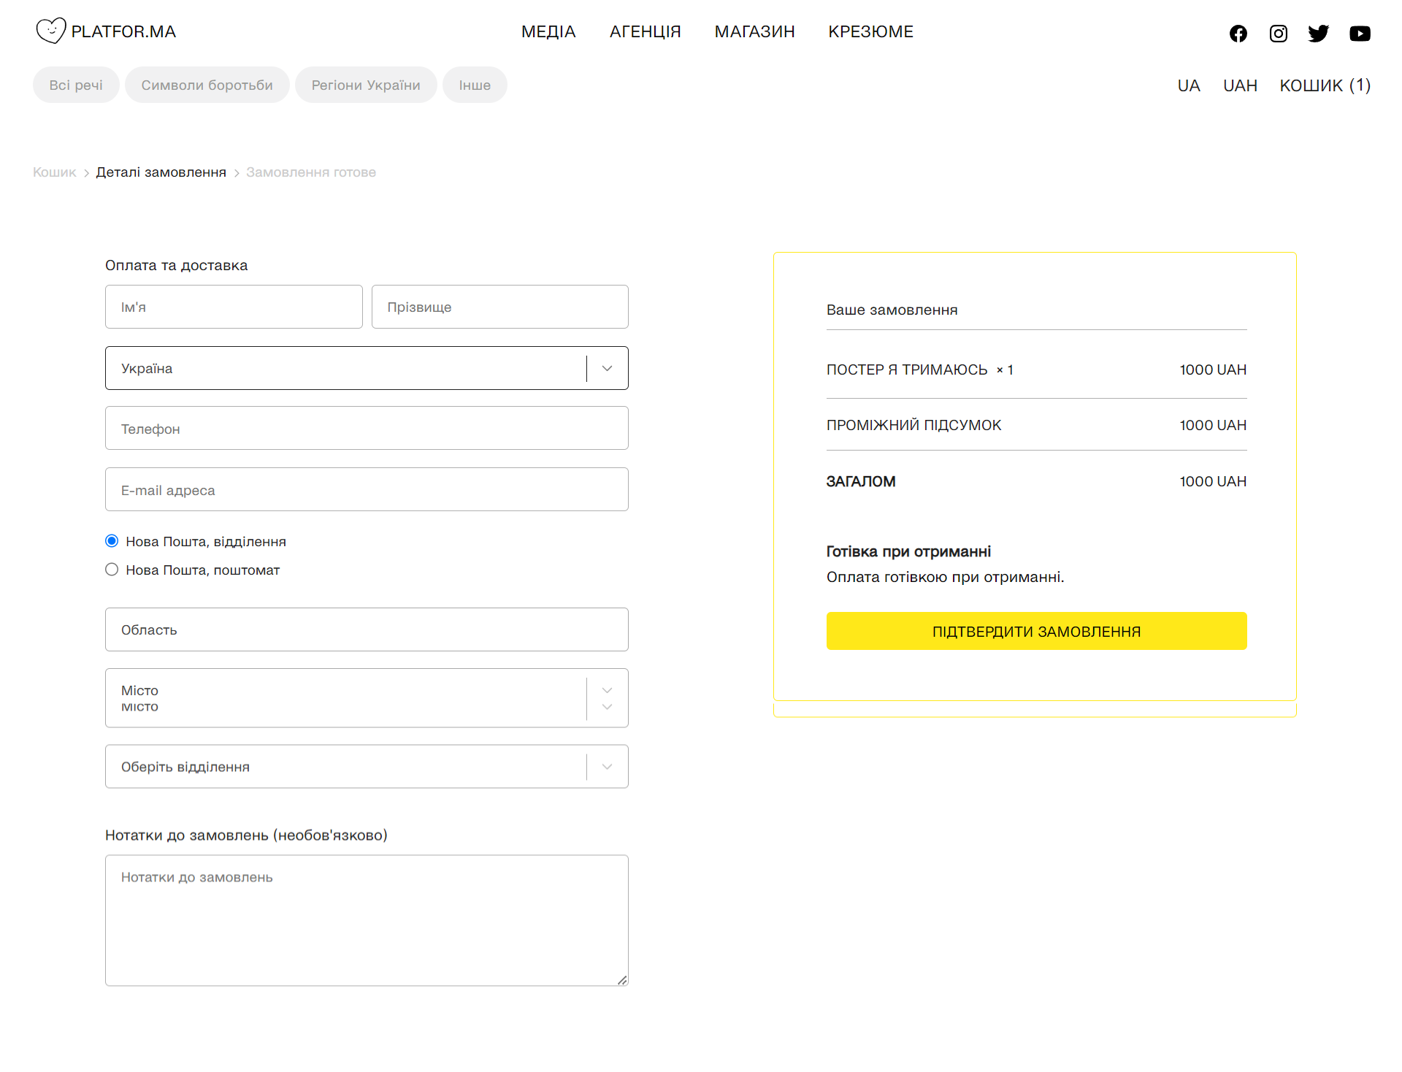Click the Platfor.ma heart logo
This screenshot has width=1402, height=1072.
pyautogui.click(x=51, y=31)
